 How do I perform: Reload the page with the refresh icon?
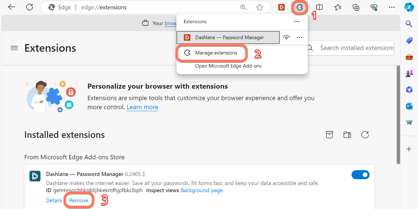click(29, 7)
